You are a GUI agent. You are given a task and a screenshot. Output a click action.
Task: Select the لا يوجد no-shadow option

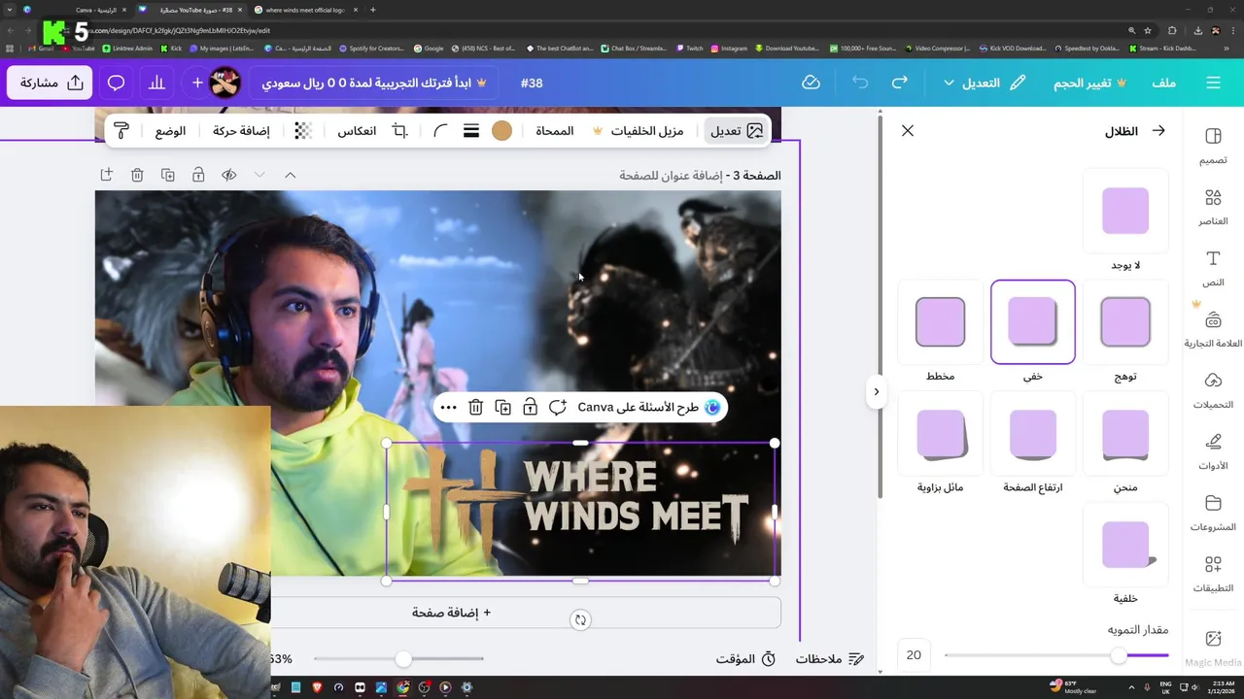point(1125,211)
